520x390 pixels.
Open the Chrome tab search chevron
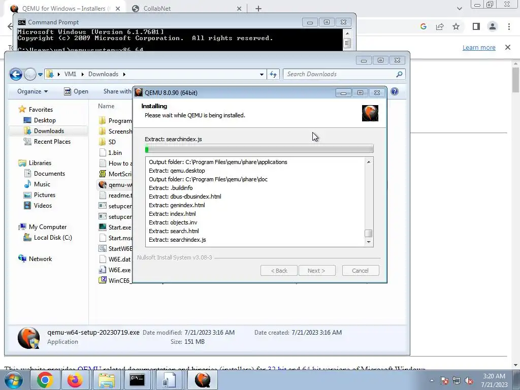[459, 9]
